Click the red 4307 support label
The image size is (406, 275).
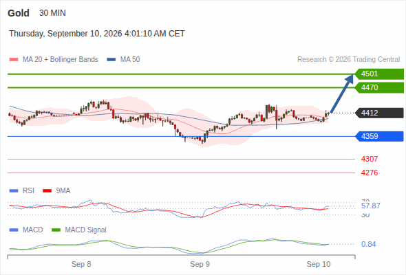point(370,159)
